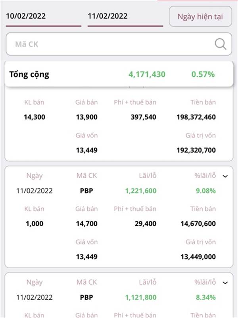Tap the 1,121,800 profit amount

(141, 297)
